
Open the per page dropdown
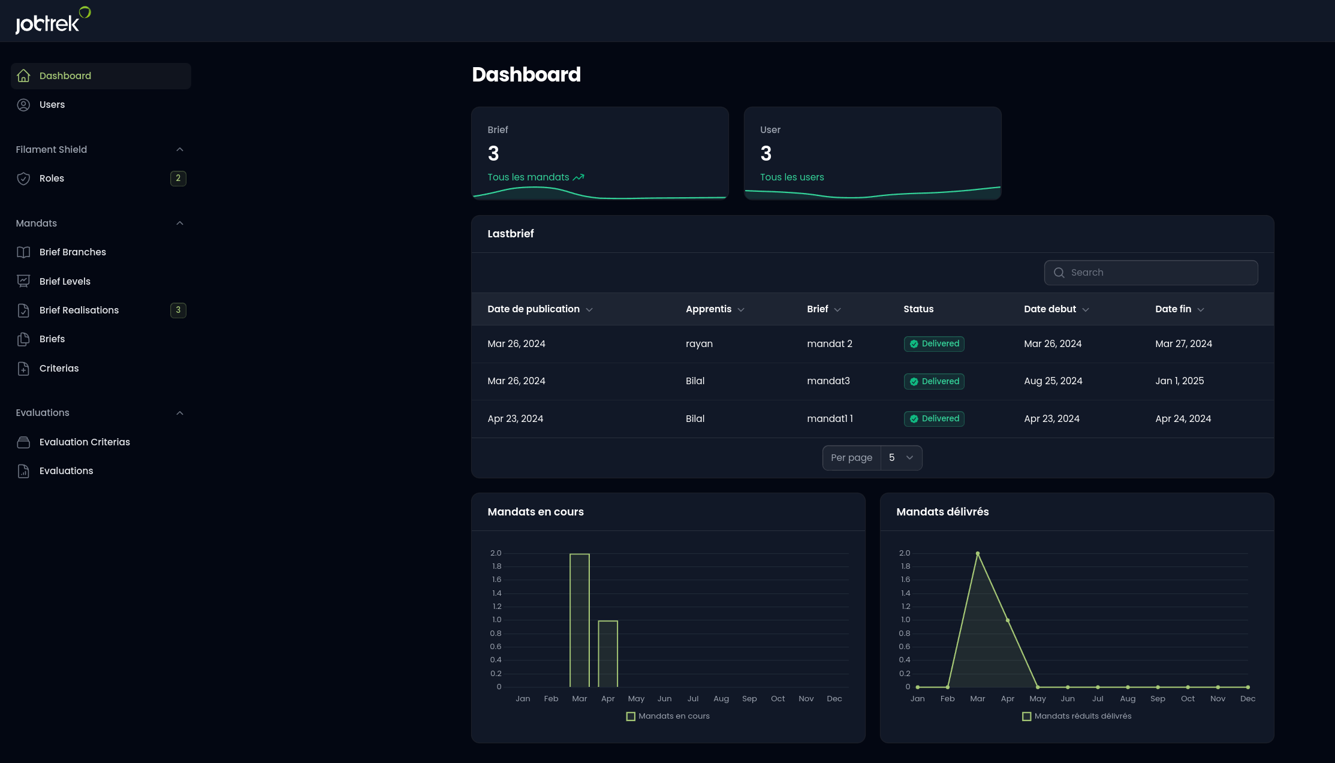pos(901,457)
